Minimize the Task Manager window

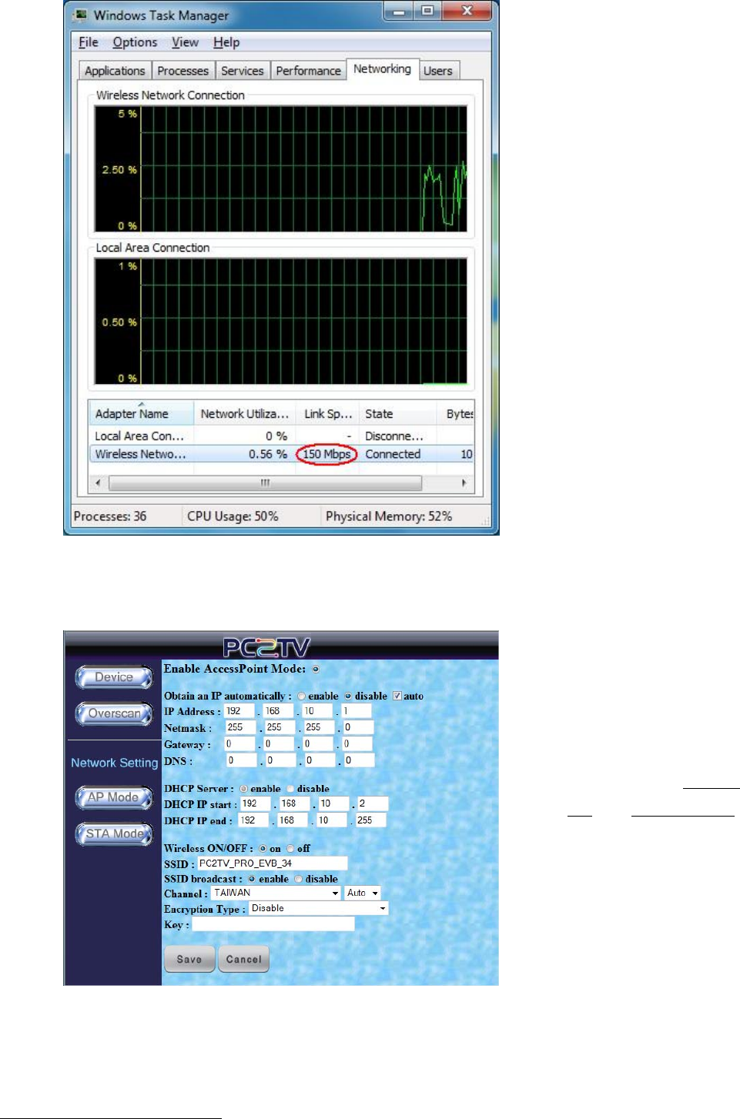point(399,12)
